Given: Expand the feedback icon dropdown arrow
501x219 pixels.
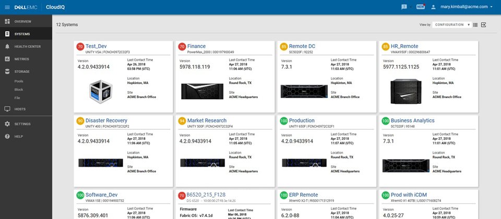Looking at the screenshot, I should 411,7.
